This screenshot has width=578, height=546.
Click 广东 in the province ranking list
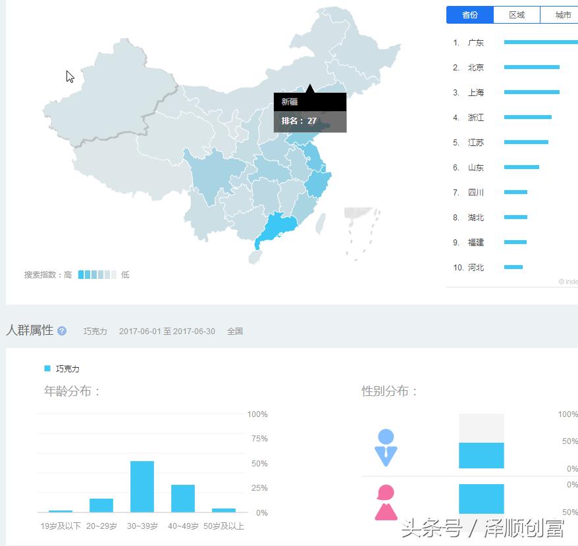tap(476, 41)
